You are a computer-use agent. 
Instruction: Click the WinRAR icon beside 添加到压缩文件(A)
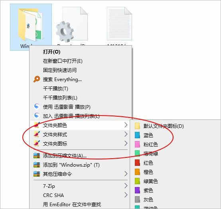[37, 155]
